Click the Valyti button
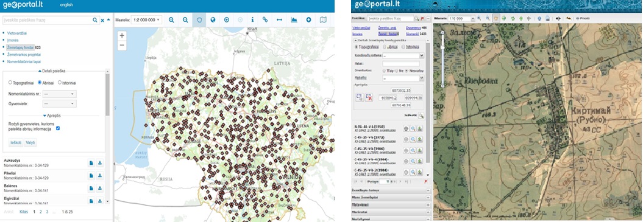The width and height of the screenshot is (643, 222). 30,142
